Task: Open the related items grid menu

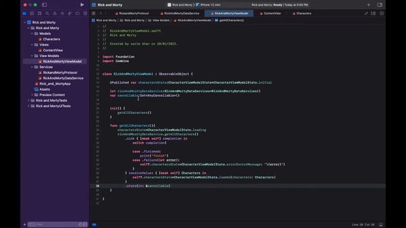Action: pyautogui.click(x=93, y=13)
